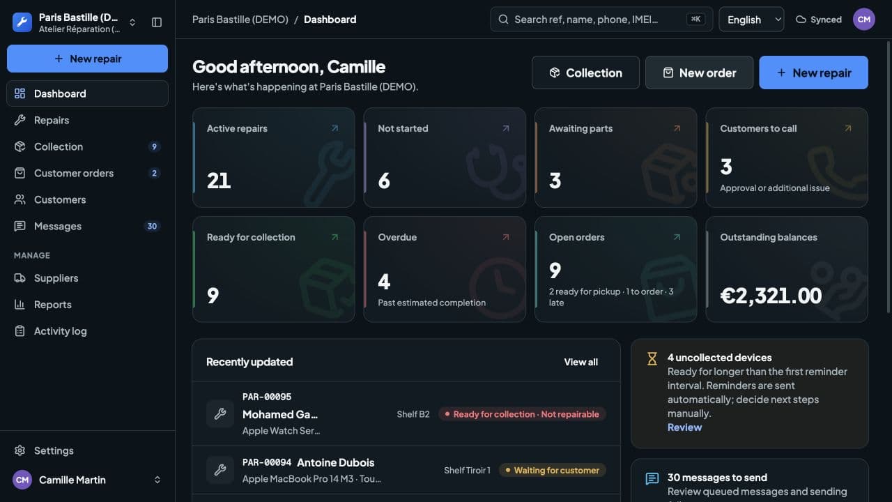Click the sidebar New repair button
892x502 pixels.
pos(87,59)
